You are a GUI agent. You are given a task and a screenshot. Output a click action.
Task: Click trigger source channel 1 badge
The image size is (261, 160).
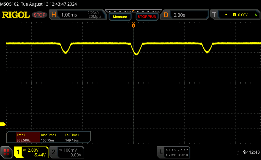click(234, 15)
